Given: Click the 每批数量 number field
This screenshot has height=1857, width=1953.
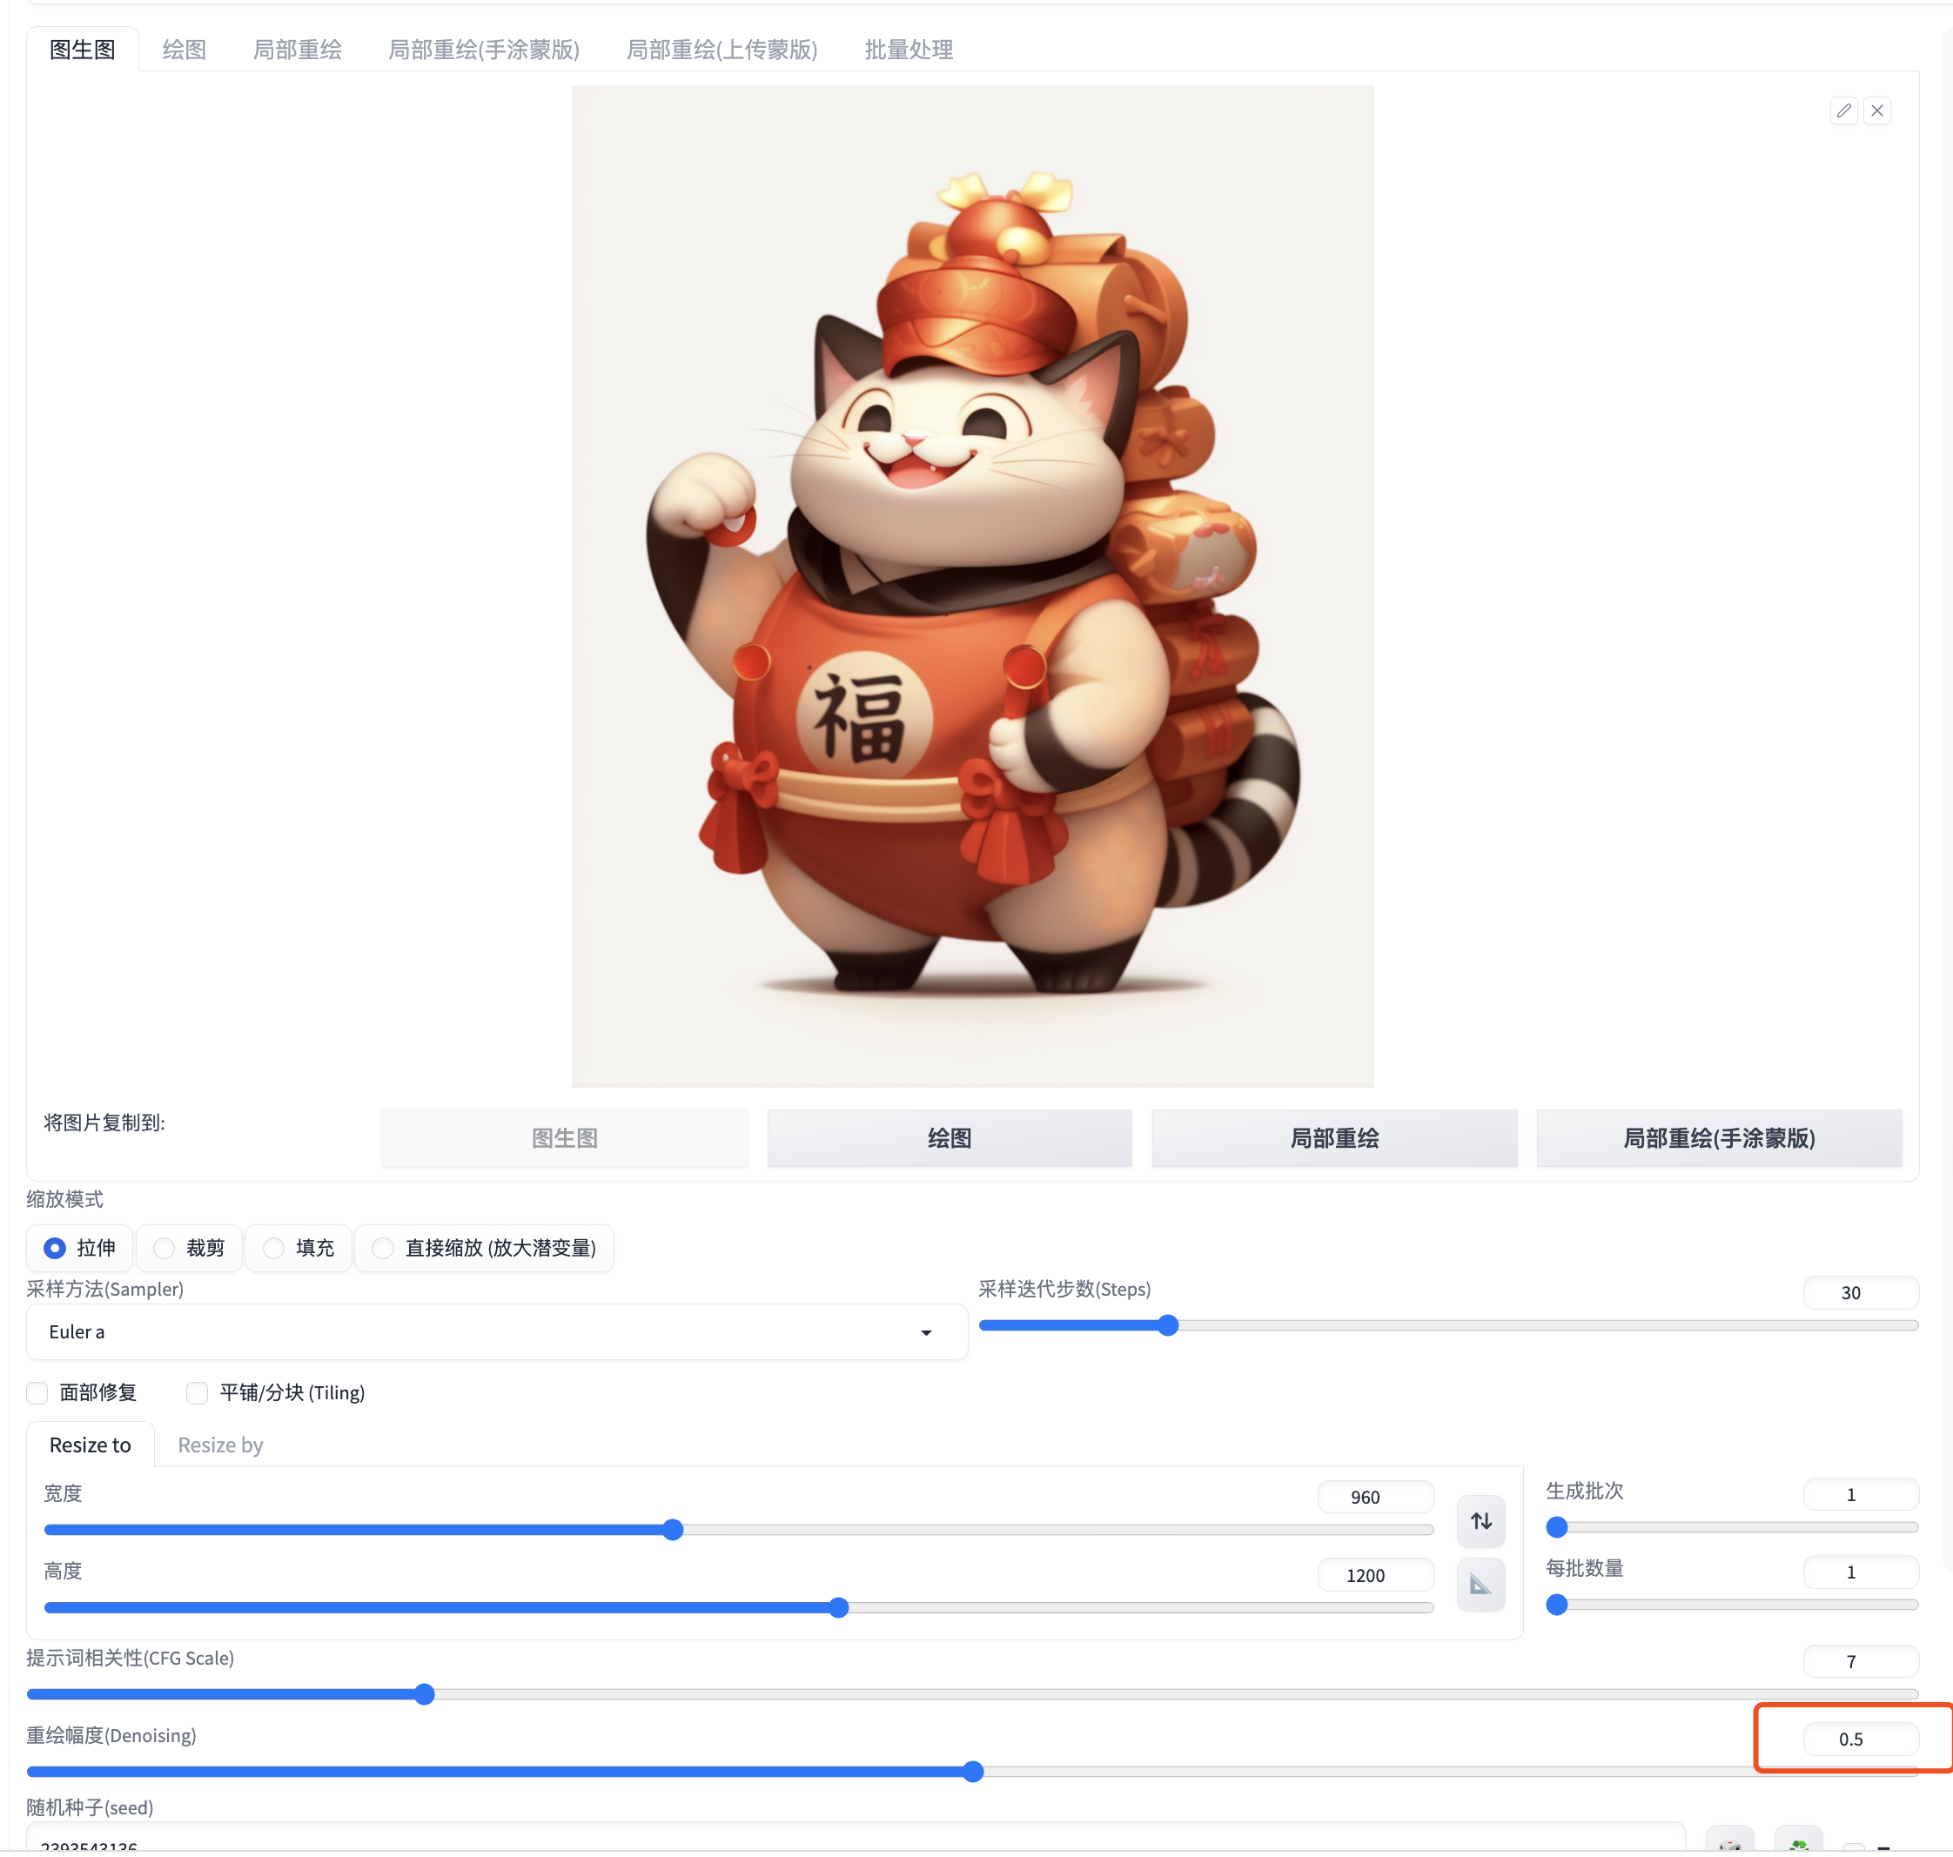Looking at the screenshot, I should (x=1860, y=1573).
